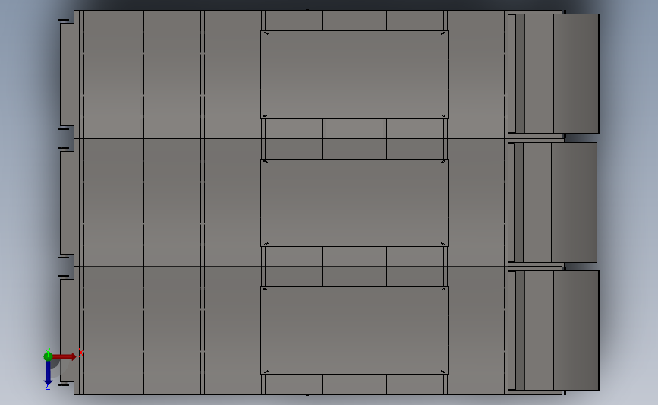Click the blue Z axis arrow of the triad

pos(48,373)
